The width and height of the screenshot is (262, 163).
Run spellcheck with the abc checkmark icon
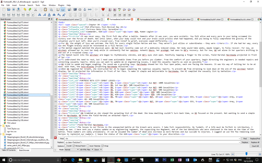(x=119, y=10)
